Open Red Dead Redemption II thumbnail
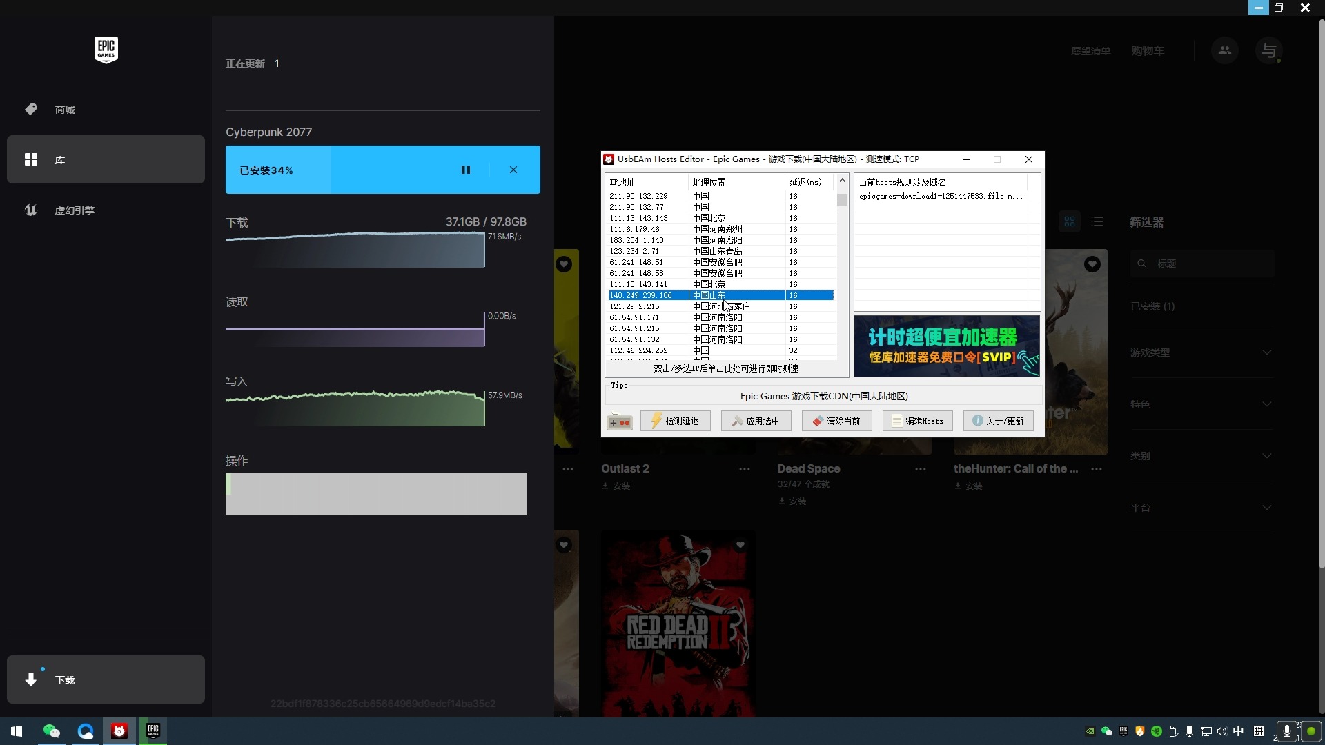The height and width of the screenshot is (745, 1325). pos(678,624)
